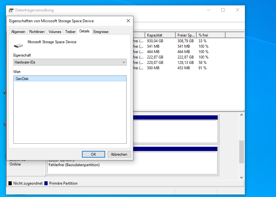Click the Abbrechen button
Image resolution: width=276 pixels, height=197 pixels.
coord(119,154)
